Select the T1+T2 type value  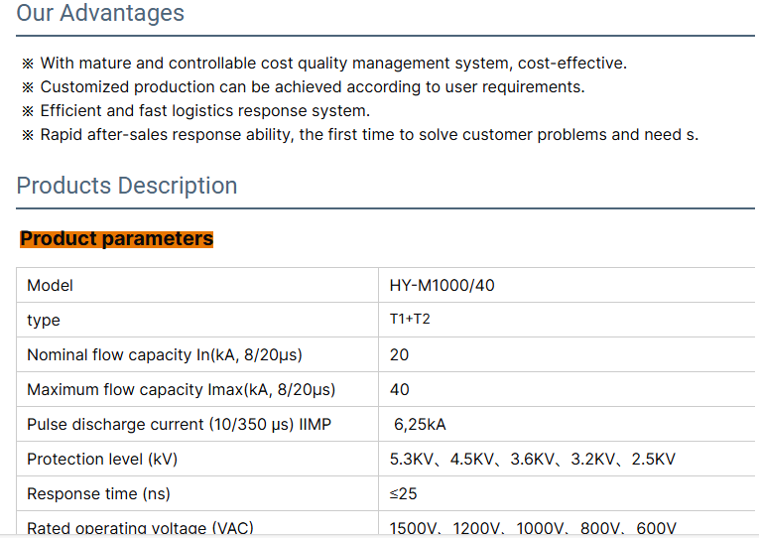tap(410, 320)
